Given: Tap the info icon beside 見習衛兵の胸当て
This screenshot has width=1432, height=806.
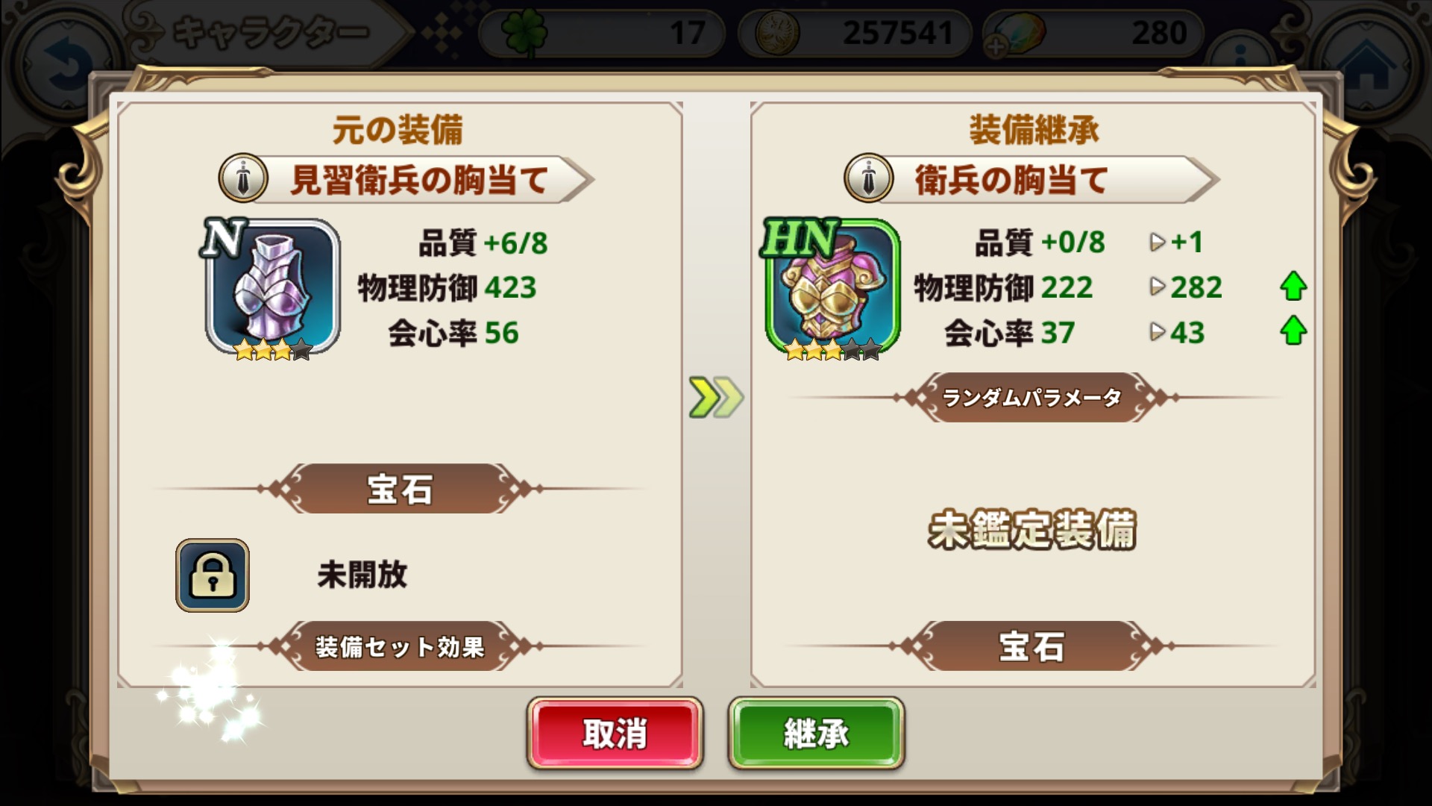Looking at the screenshot, I should pos(243,178).
